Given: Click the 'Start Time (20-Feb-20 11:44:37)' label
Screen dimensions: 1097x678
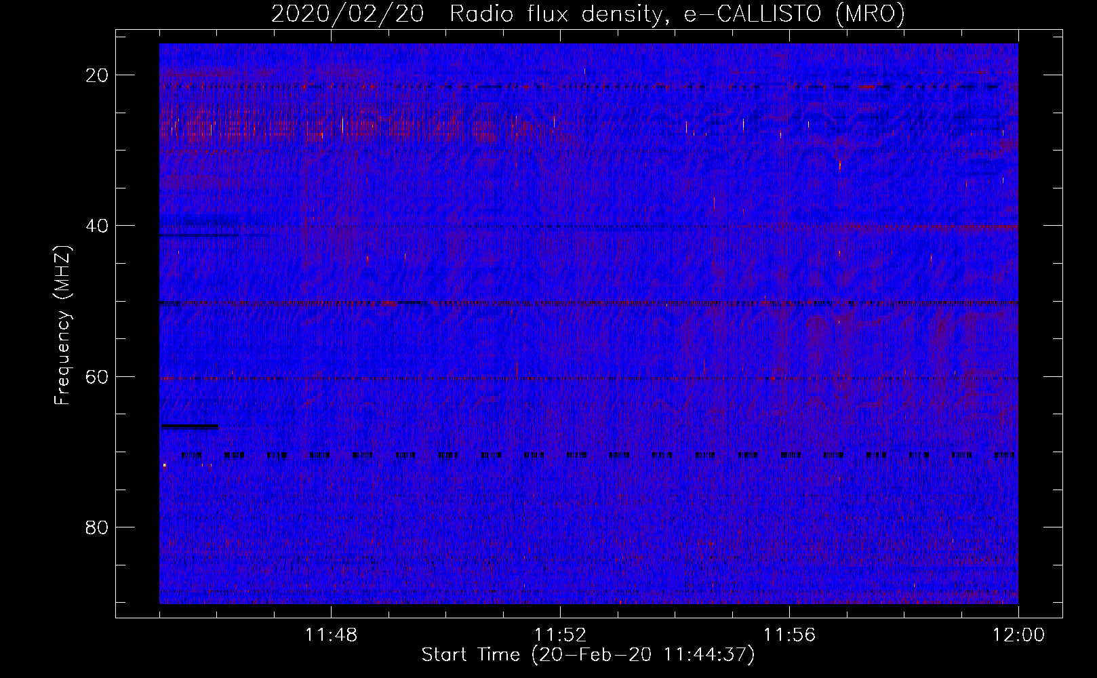Looking at the screenshot, I should click(x=588, y=655).
